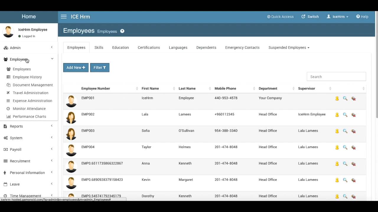This screenshot has width=378, height=212.
Task: Click the Employees tab
Action: pyautogui.click(x=76, y=47)
